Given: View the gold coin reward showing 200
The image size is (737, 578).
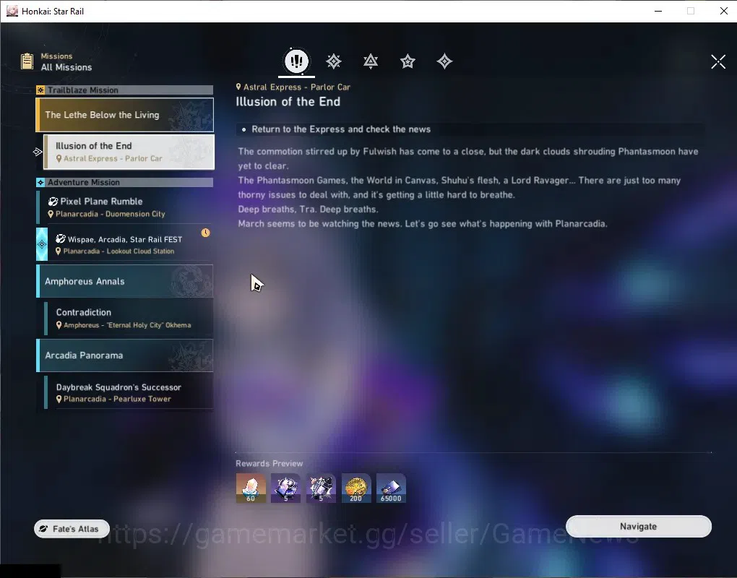Looking at the screenshot, I should 355,488.
